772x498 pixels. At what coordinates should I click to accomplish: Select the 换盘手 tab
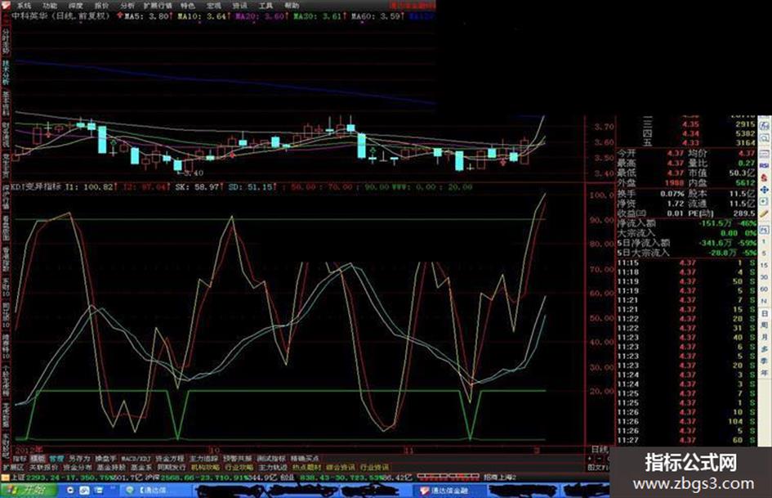(x=105, y=459)
